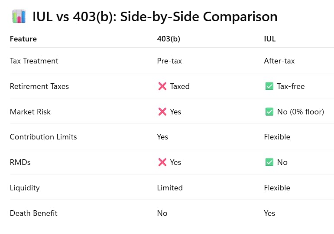Click the red X in RMDs row
Viewport: 334px width, 234px height.
pos(162,162)
